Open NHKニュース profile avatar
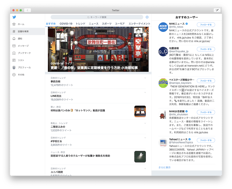The height and width of the screenshot is (189, 232). pyautogui.click(x=163, y=27)
